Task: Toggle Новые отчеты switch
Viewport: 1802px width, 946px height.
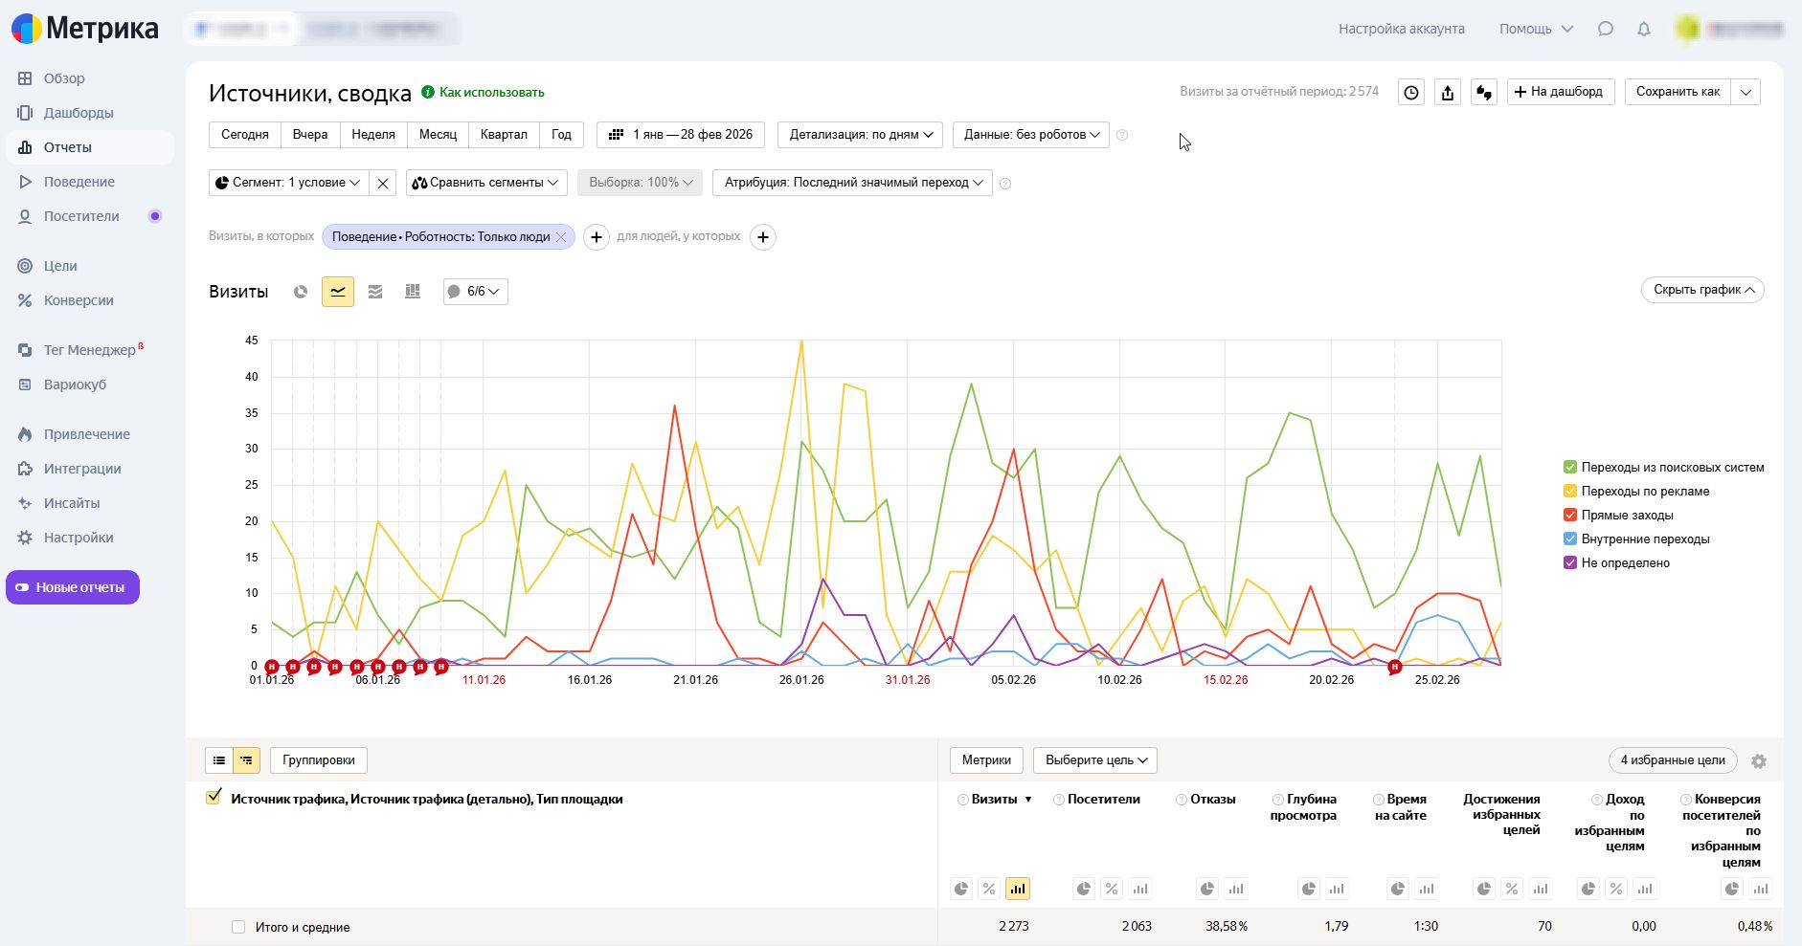Action: [73, 587]
